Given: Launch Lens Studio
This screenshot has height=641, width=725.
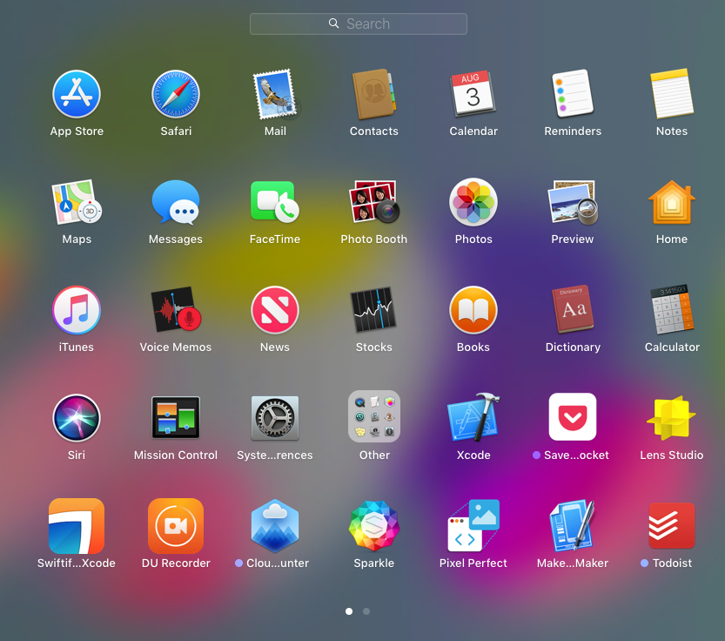Looking at the screenshot, I should [x=671, y=418].
